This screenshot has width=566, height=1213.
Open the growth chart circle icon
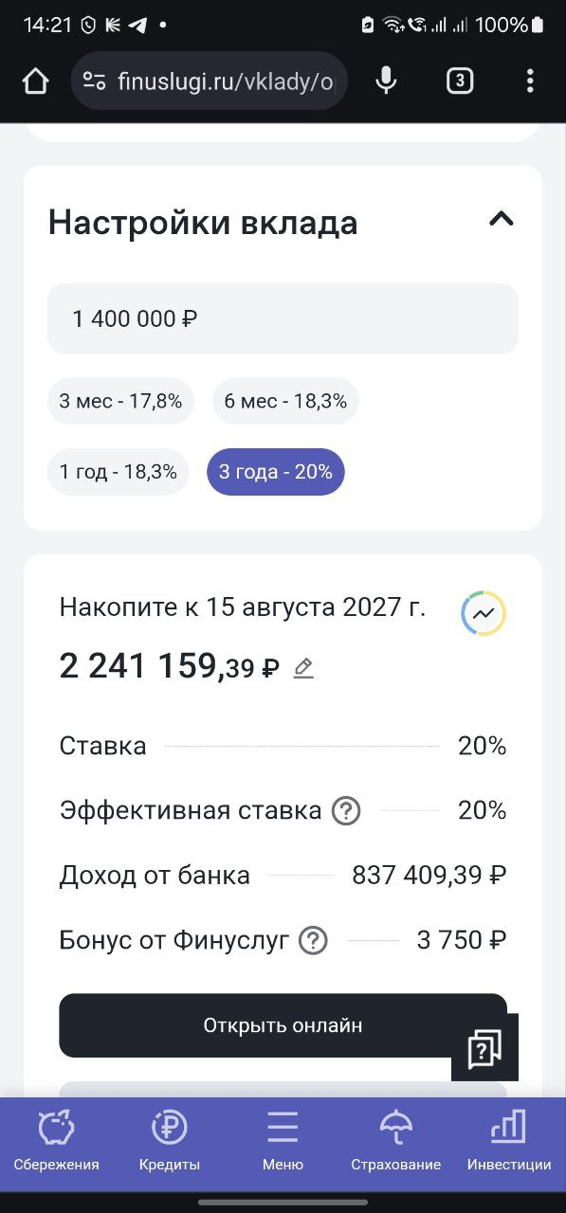click(x=484, y=613)
